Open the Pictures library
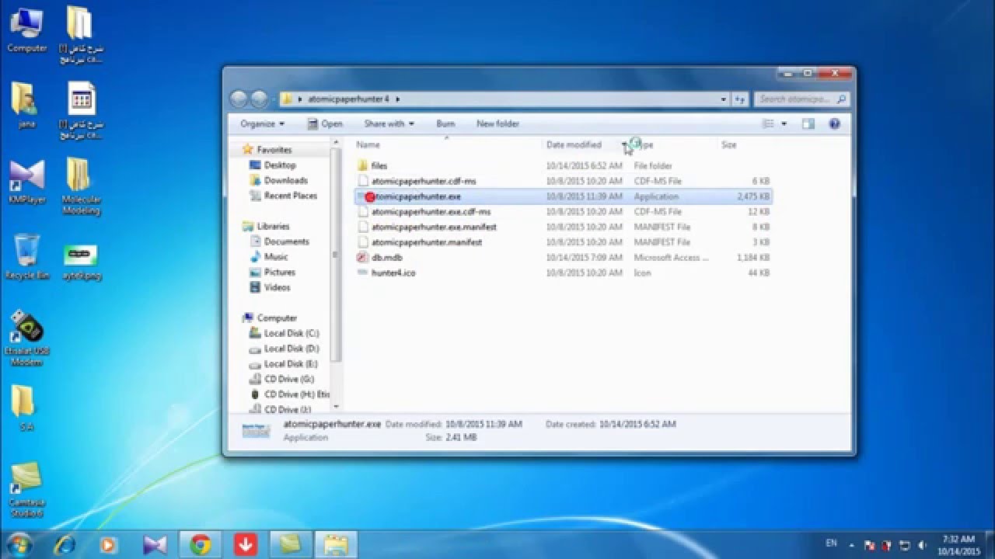This screenshot has width=995, height=559. [x=279, y=273]
